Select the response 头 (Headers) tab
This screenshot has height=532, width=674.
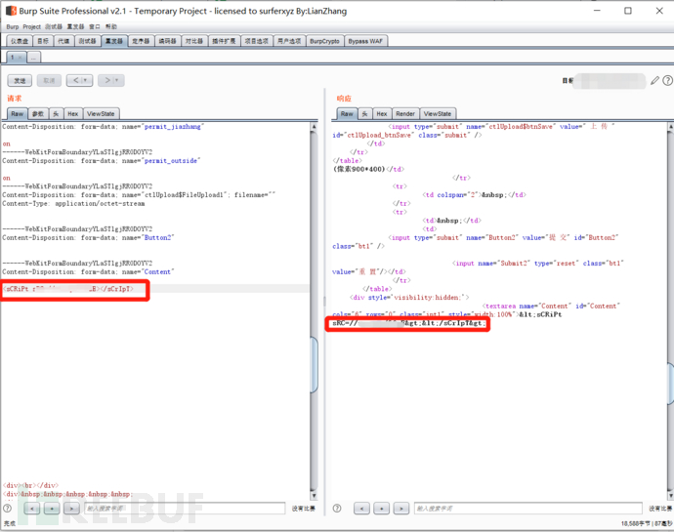coord(364,114)
